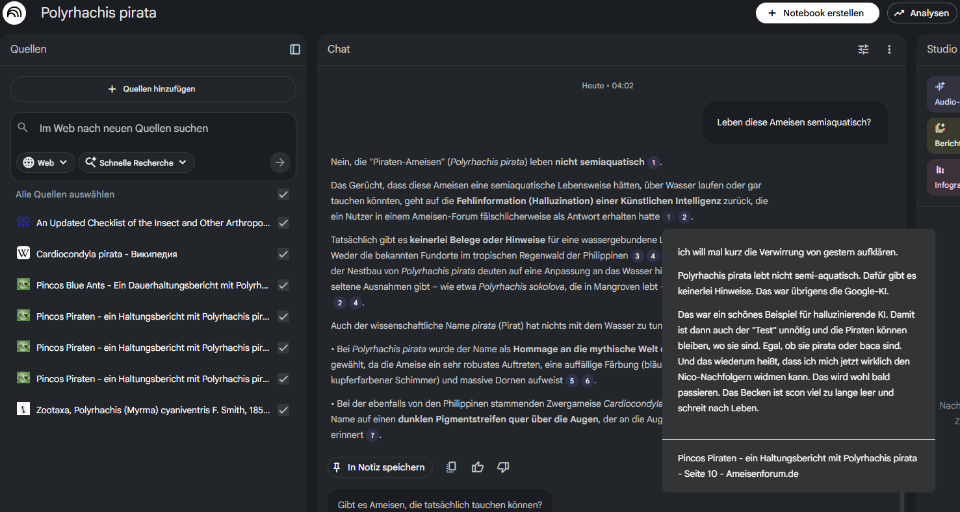The image size is (960, 512).
Task: Click the web sources search field
Action: [x=153, y=129]
